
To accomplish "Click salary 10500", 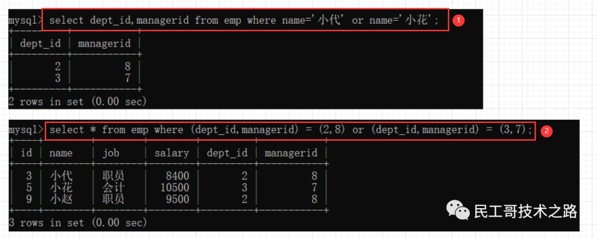I will 174,187.
